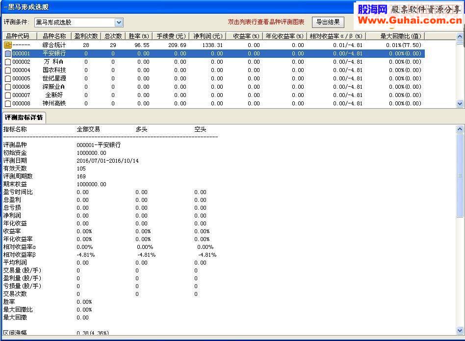Click stock code 000008
The height and width of the screenshot is (341, 465).
(22, 103)
